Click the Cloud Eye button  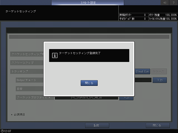tap(142, 72)
